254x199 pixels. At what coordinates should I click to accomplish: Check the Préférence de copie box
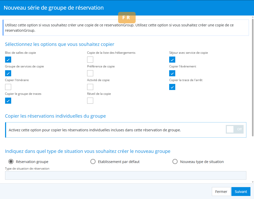[90, 74]
